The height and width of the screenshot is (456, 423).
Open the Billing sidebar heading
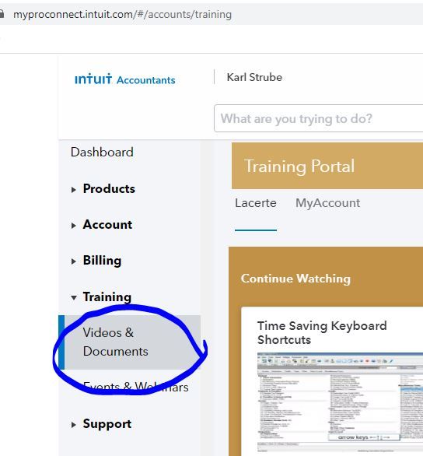[x=102, y=260]
